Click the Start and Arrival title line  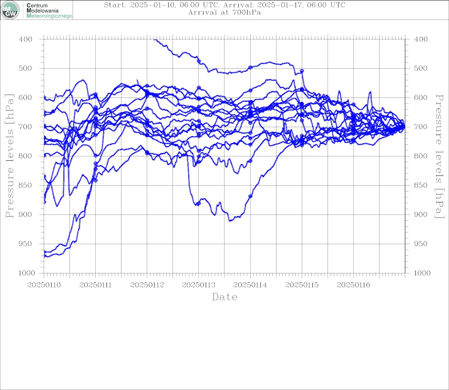tap(224, 5)
